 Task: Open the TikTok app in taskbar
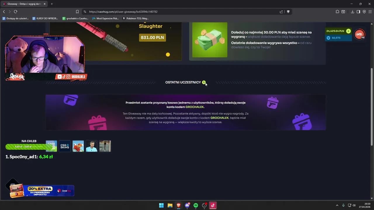[x=213, y=205]
